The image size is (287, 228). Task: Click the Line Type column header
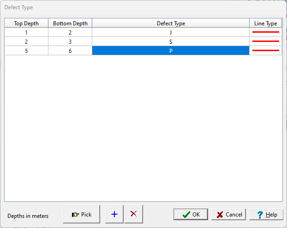[265, 23]
